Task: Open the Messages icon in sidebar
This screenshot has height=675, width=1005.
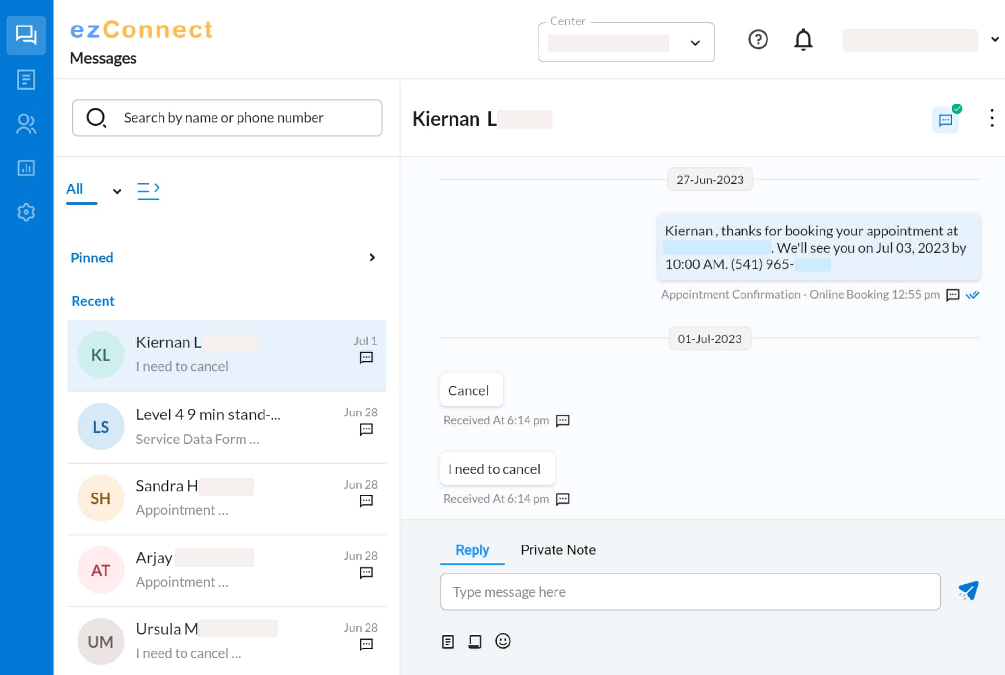Action: point(26,35)
